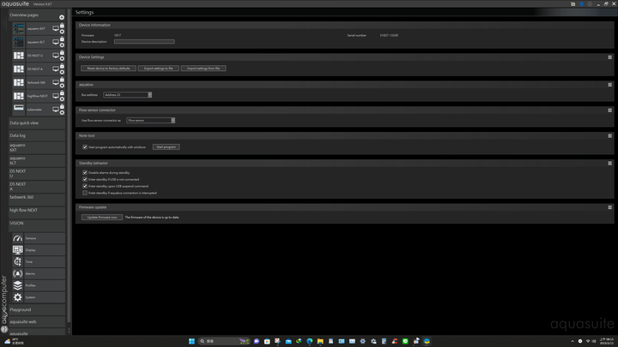Open File Explorer from the taskbar
Image resolution: width=618 pixels, height=347 pixels.
pos(320,341)
